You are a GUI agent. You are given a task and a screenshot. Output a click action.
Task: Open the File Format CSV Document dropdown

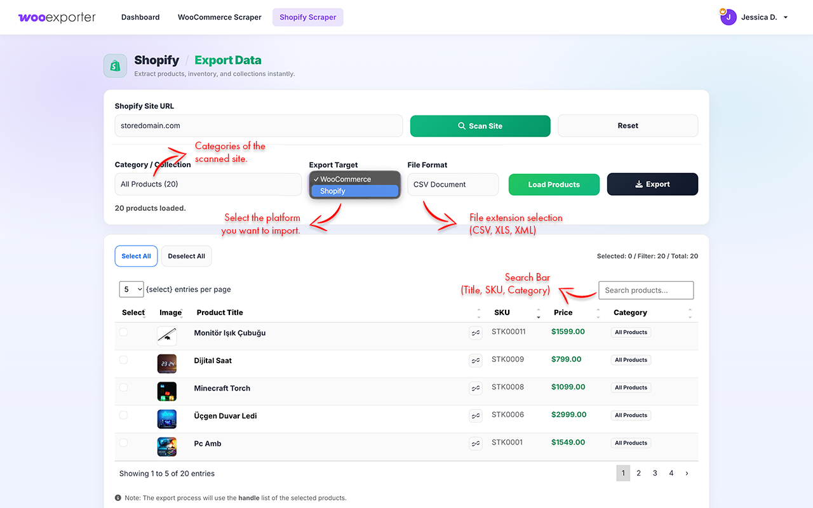(453, 184)
